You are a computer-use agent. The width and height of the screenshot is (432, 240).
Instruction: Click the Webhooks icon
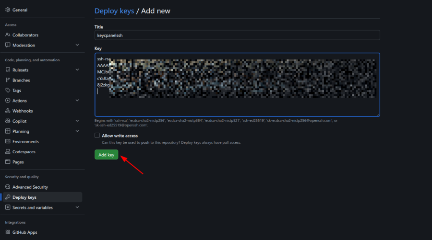pyautogui.click(x=8, y=111)
